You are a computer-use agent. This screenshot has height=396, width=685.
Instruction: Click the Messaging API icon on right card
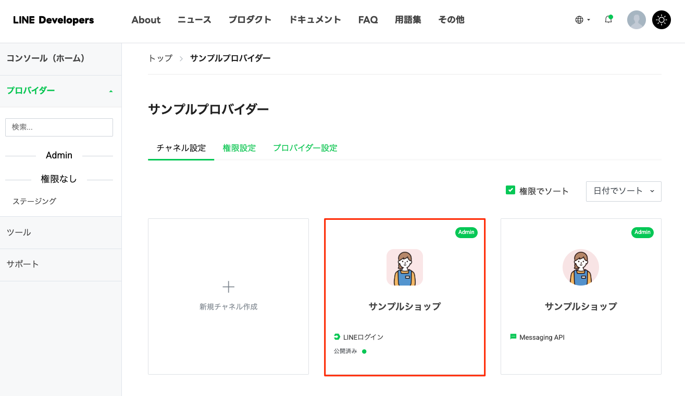point(513,337)
